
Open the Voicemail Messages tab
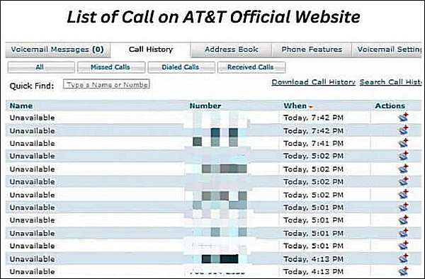(58, 50)
